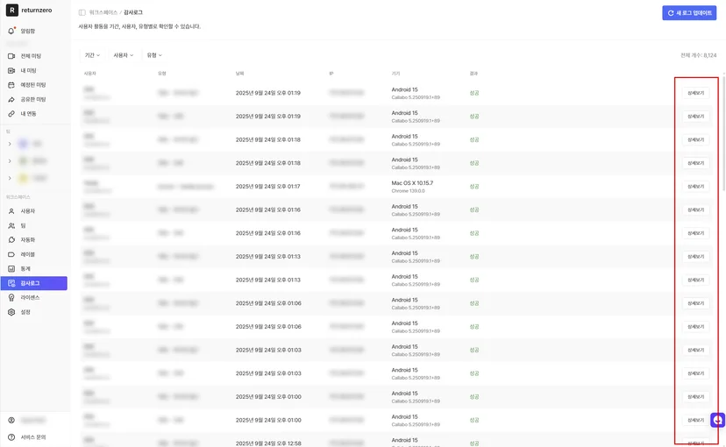Click 새 로그 업데이트 refresh button
The height and width of the screenshot is (447, 726).
coord(689,13)
